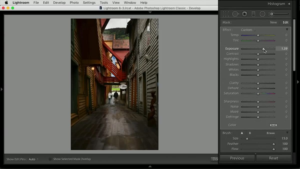Collapse the Effect section disclosure triangle
Screen dimensions: 300x169
pos(287,30)
